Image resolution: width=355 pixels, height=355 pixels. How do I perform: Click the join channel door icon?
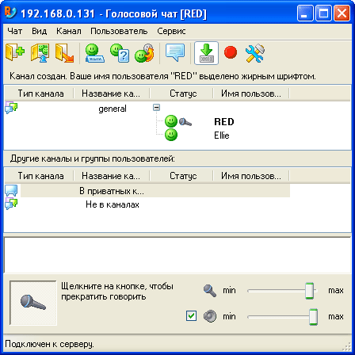coord(40,53)
